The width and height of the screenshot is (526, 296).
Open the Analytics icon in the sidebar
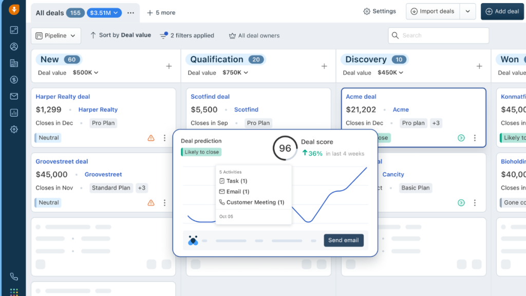14,113
